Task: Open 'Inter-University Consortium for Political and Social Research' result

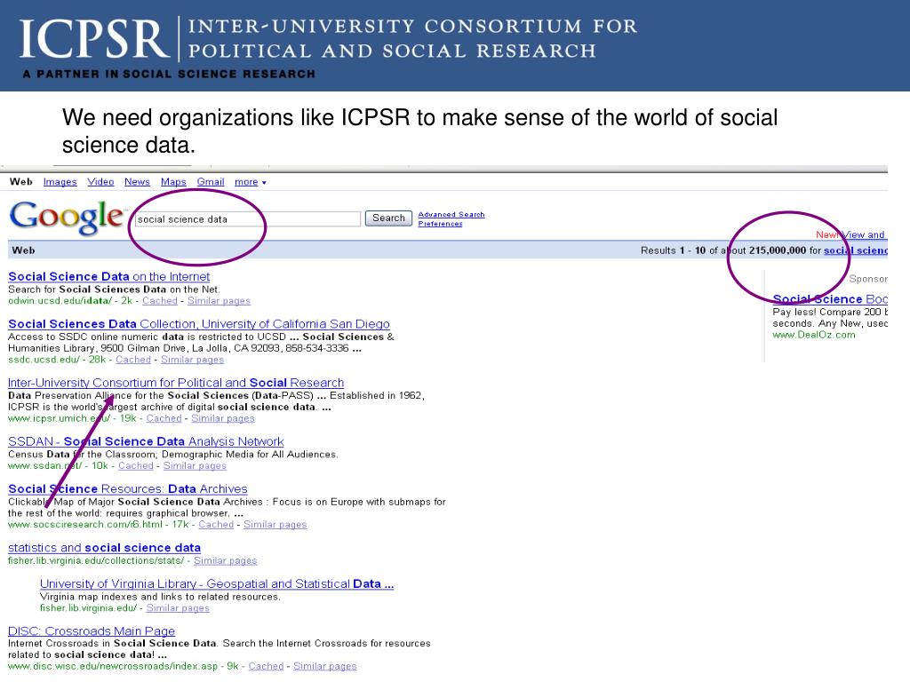Action: tap(176, 383)
